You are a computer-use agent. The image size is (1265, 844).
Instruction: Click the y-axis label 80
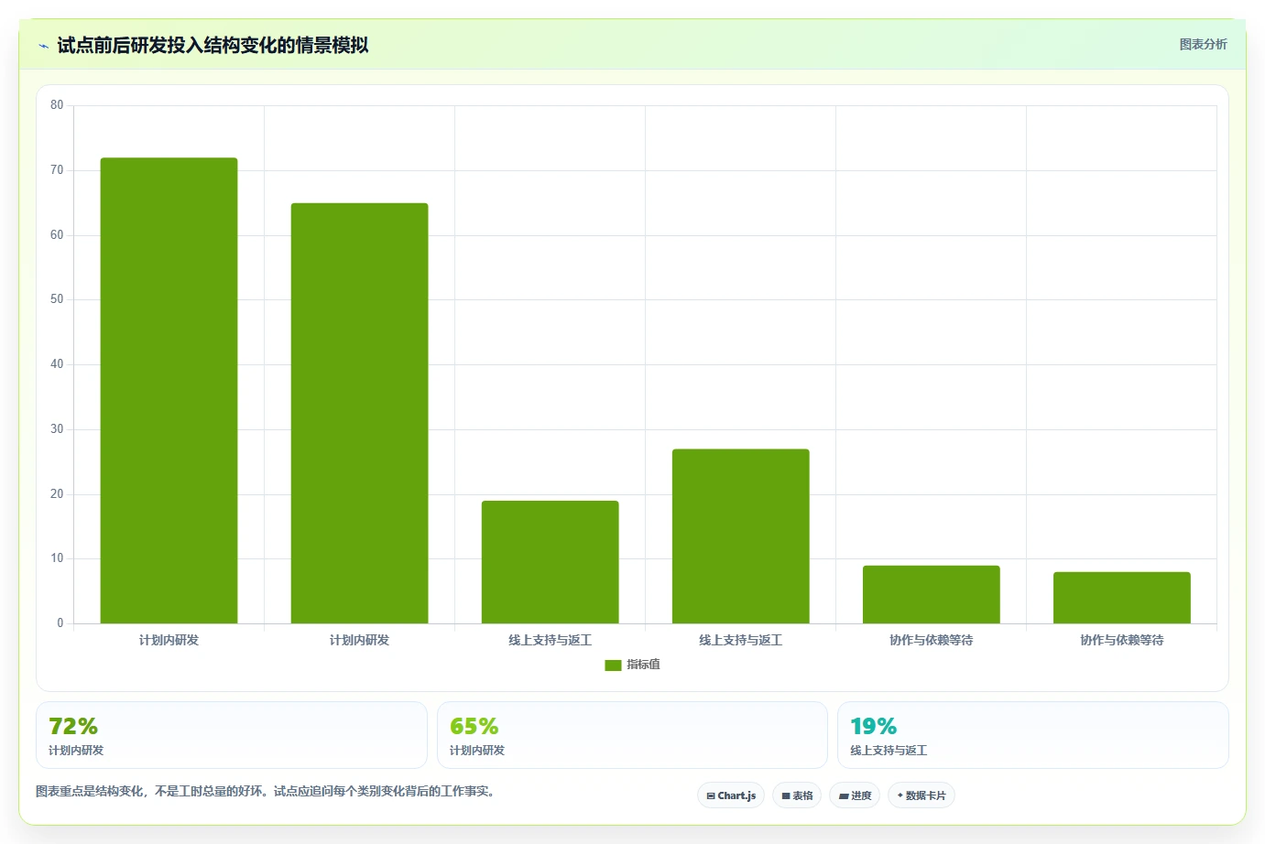[x=57, y=105]
